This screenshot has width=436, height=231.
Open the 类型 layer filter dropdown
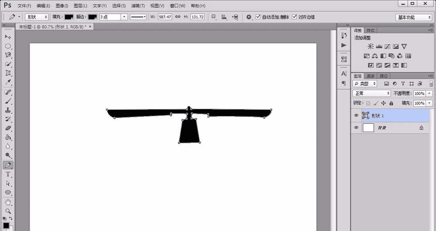(x=365, y=84)
